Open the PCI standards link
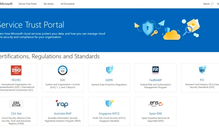 [202, 80]
